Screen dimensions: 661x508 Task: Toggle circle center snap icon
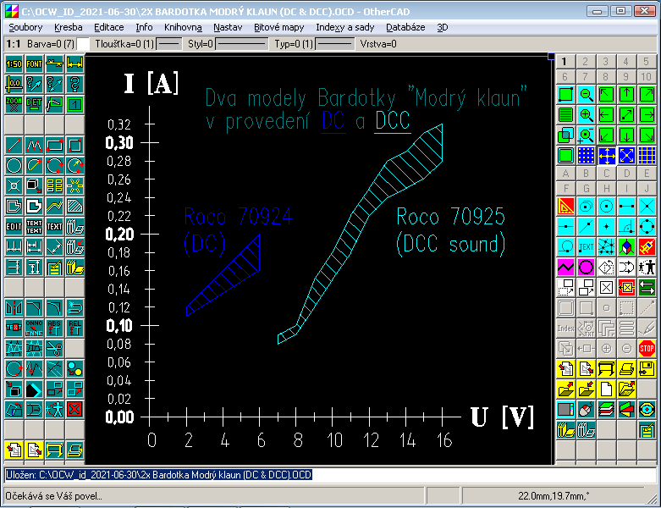(x=606, y=206)
